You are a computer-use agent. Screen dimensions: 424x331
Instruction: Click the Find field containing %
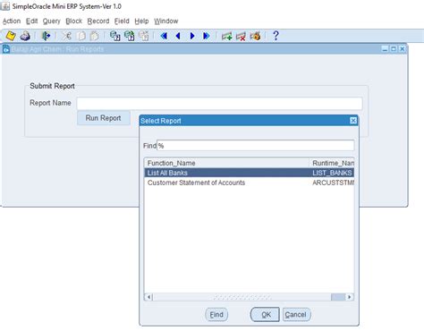[x=256, y=146]
